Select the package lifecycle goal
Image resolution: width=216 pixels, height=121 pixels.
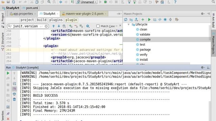145,50
